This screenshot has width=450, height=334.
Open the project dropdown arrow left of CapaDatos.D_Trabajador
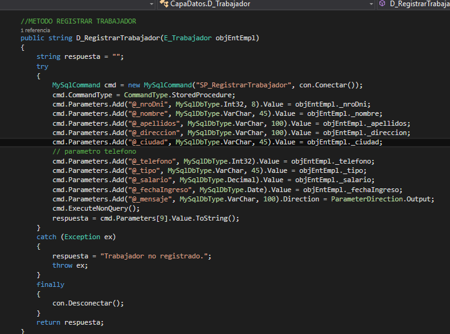(x=152, y=4)
